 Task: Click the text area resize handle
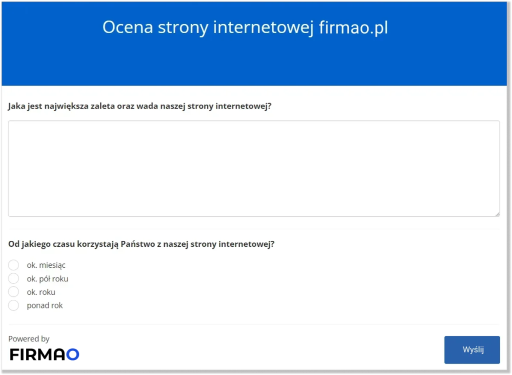[x=497, y=214]
